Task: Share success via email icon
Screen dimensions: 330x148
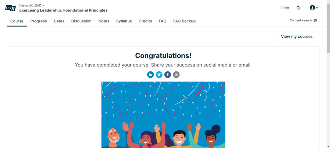Action: click(176, 74)
